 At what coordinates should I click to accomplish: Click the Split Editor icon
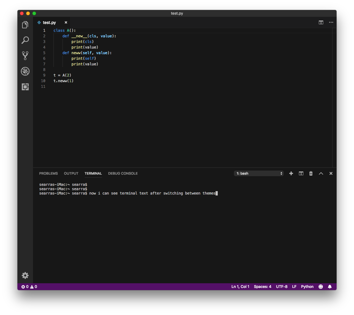321,22
